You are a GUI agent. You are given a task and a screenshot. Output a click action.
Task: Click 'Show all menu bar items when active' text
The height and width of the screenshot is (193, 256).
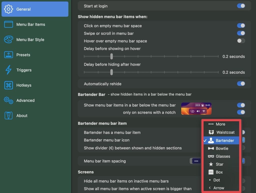click(x=138, y=189)
